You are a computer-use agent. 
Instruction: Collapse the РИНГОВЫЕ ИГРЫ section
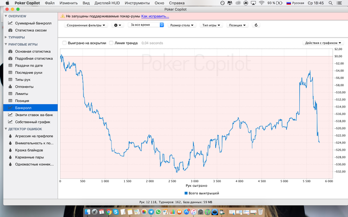pyautogui.click(x=6, y=44)
